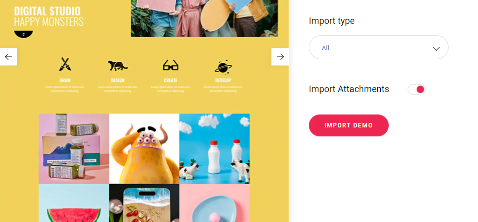
Task: Select the blue plate on pink thumbnail
Action: click(215, 203)
